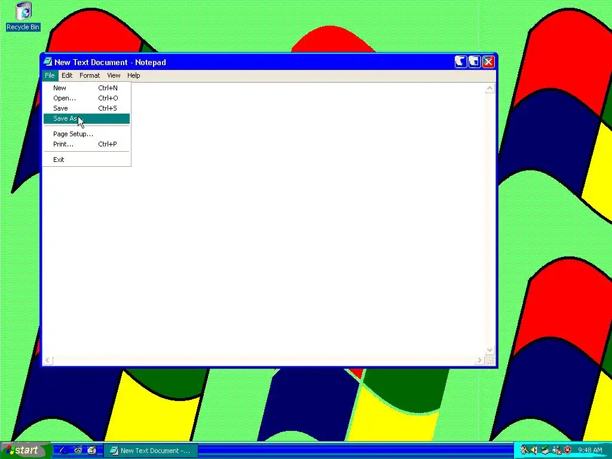Image resolution: width=612 pixels, height=459 pixels.
Task: Click the network connection tray icon
Action: click(556, 450)
